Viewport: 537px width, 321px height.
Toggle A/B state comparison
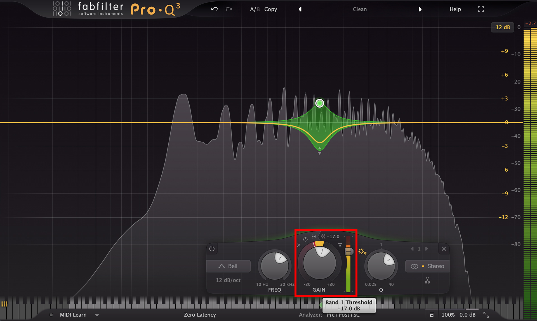255,9
